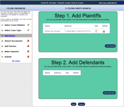Select the Make Payment step
Screen dimensions: 124x107
tap(12, 52)
